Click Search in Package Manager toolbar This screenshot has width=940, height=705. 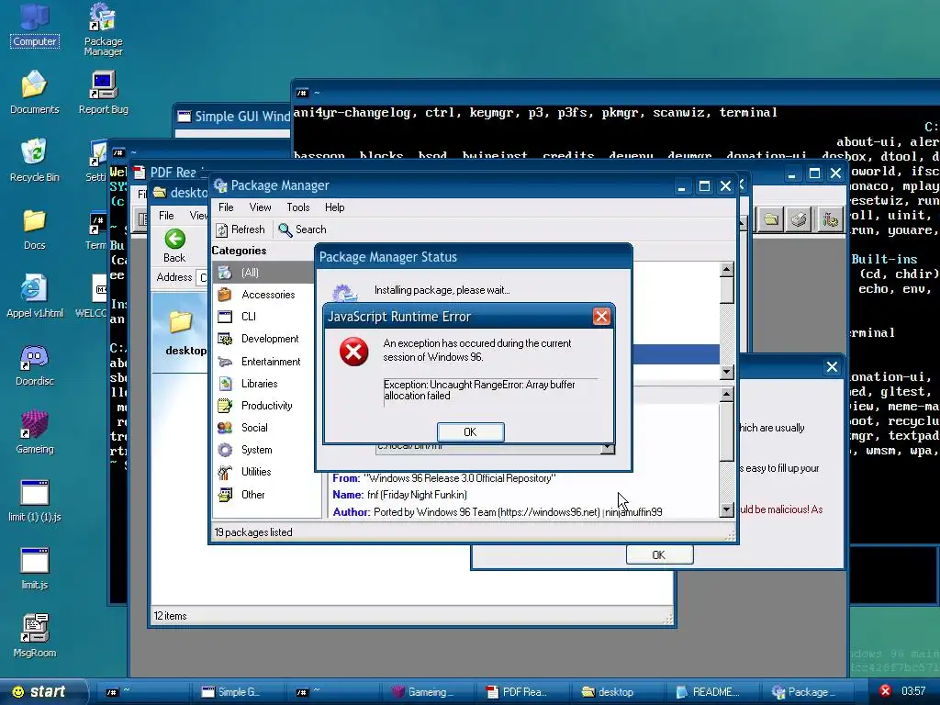coord(303,229)
